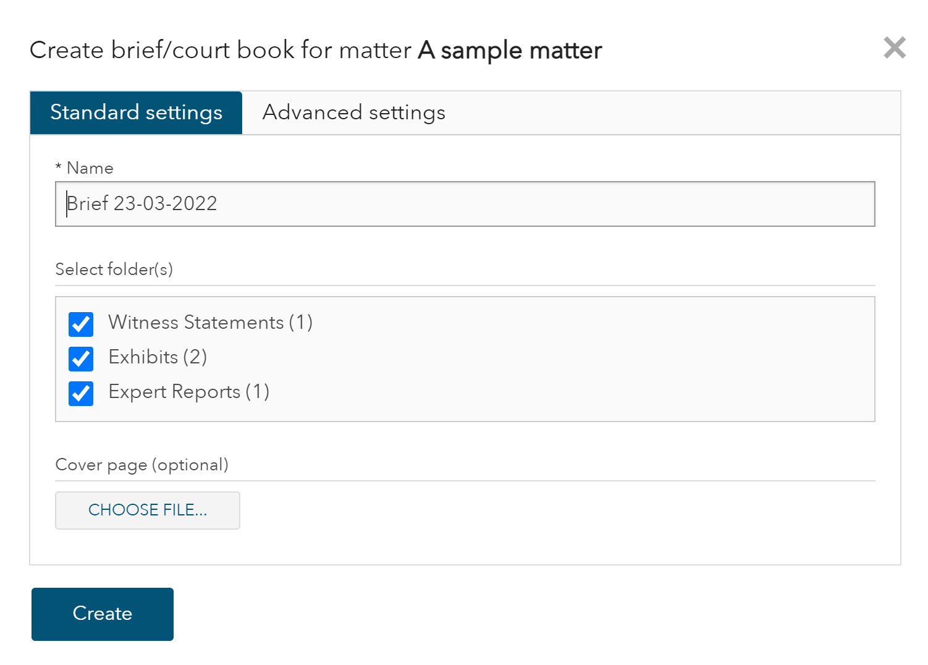Click the Exhibits (2) folder label
Screen dimensions: 928x665
tap(158, 357)
